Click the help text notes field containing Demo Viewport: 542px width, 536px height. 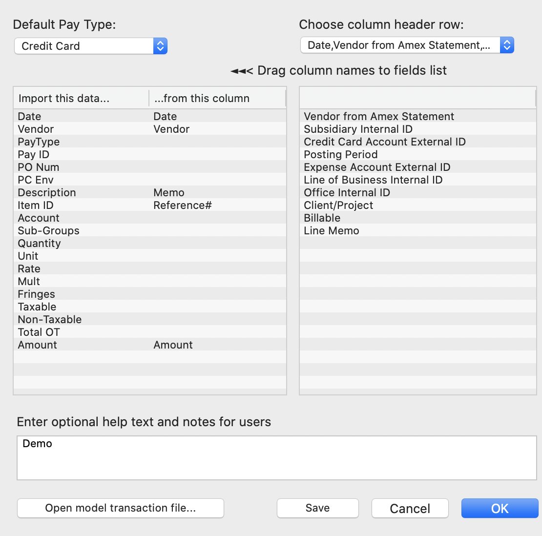[276, 458]
